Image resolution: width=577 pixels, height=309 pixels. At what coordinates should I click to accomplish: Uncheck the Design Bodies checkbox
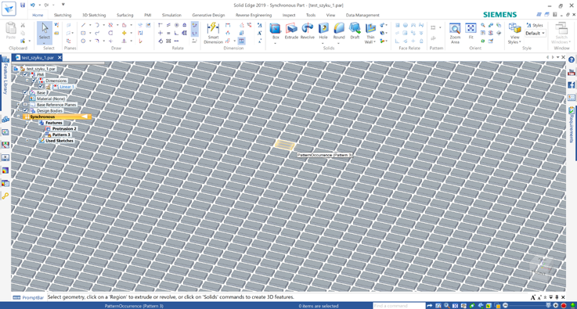[x=25, y=110]
